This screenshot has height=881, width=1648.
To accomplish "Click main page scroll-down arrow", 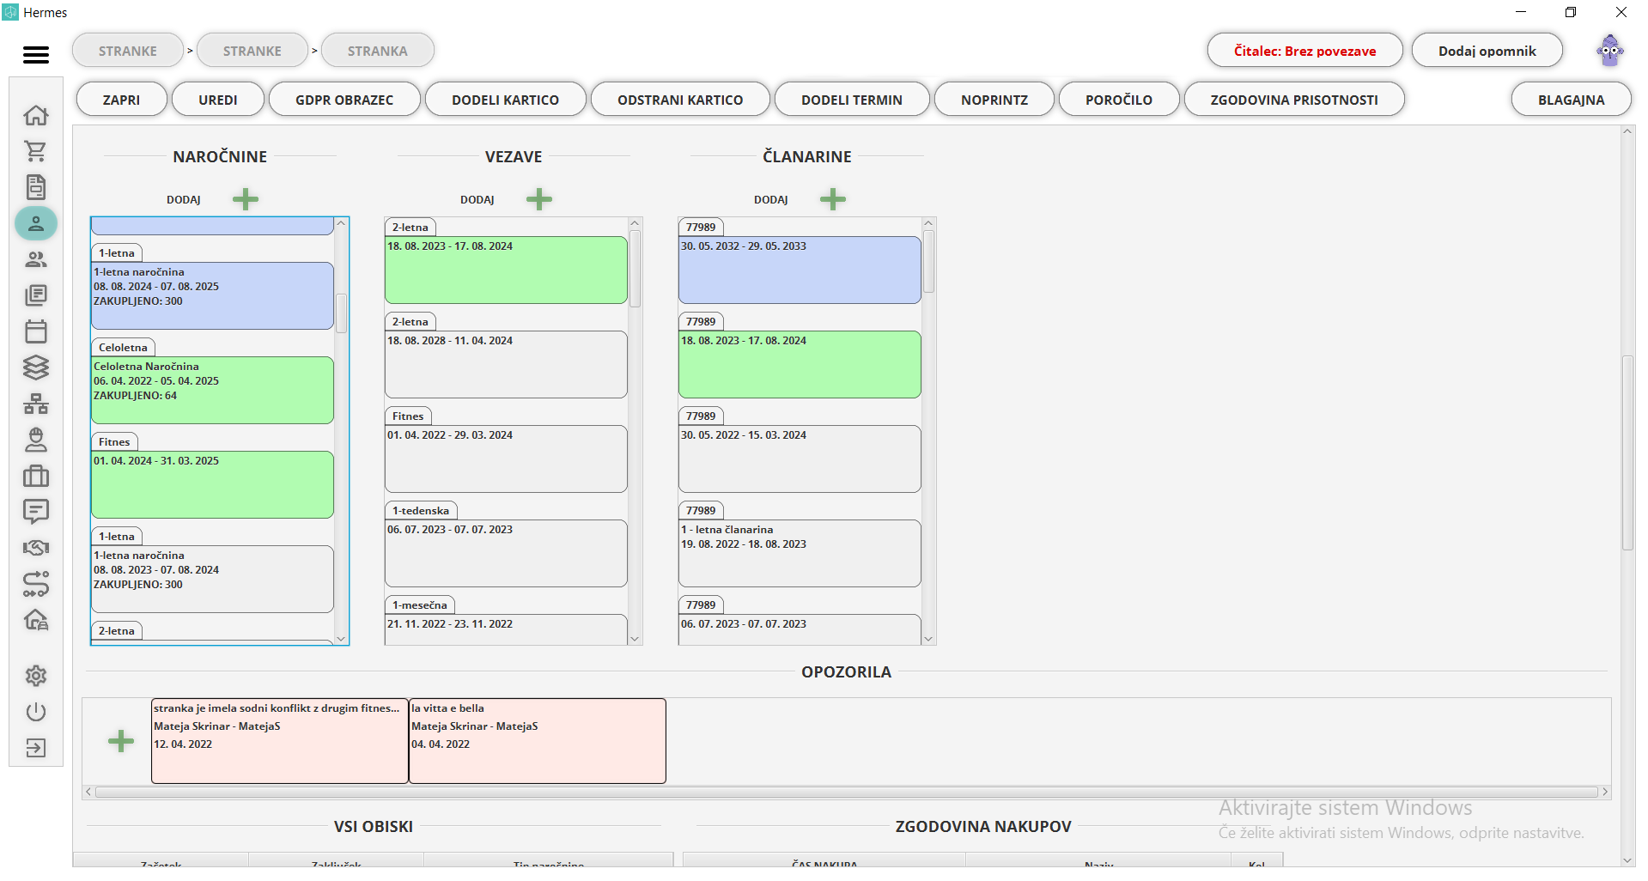I will click(x=1627, y=860).
